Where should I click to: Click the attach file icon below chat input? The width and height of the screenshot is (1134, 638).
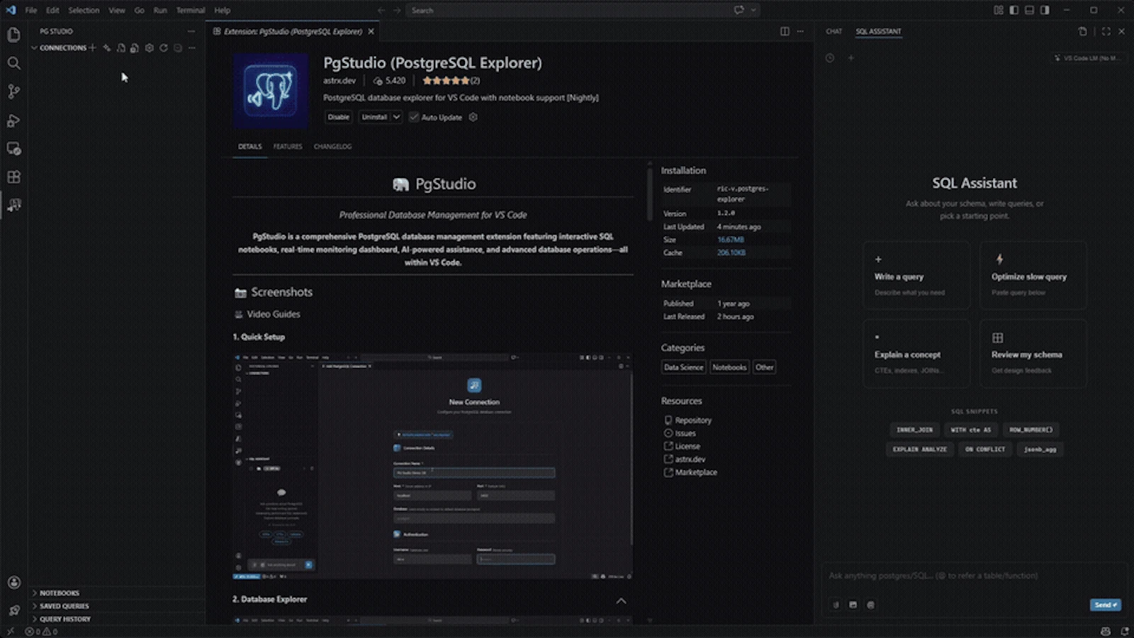(836, 605)
